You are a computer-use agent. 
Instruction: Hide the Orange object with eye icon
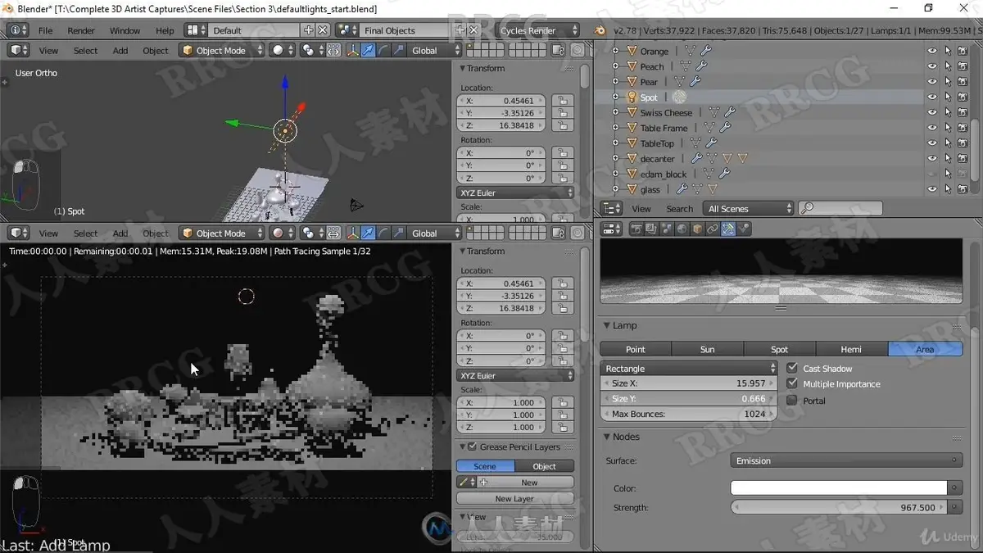tap(932, 51)
